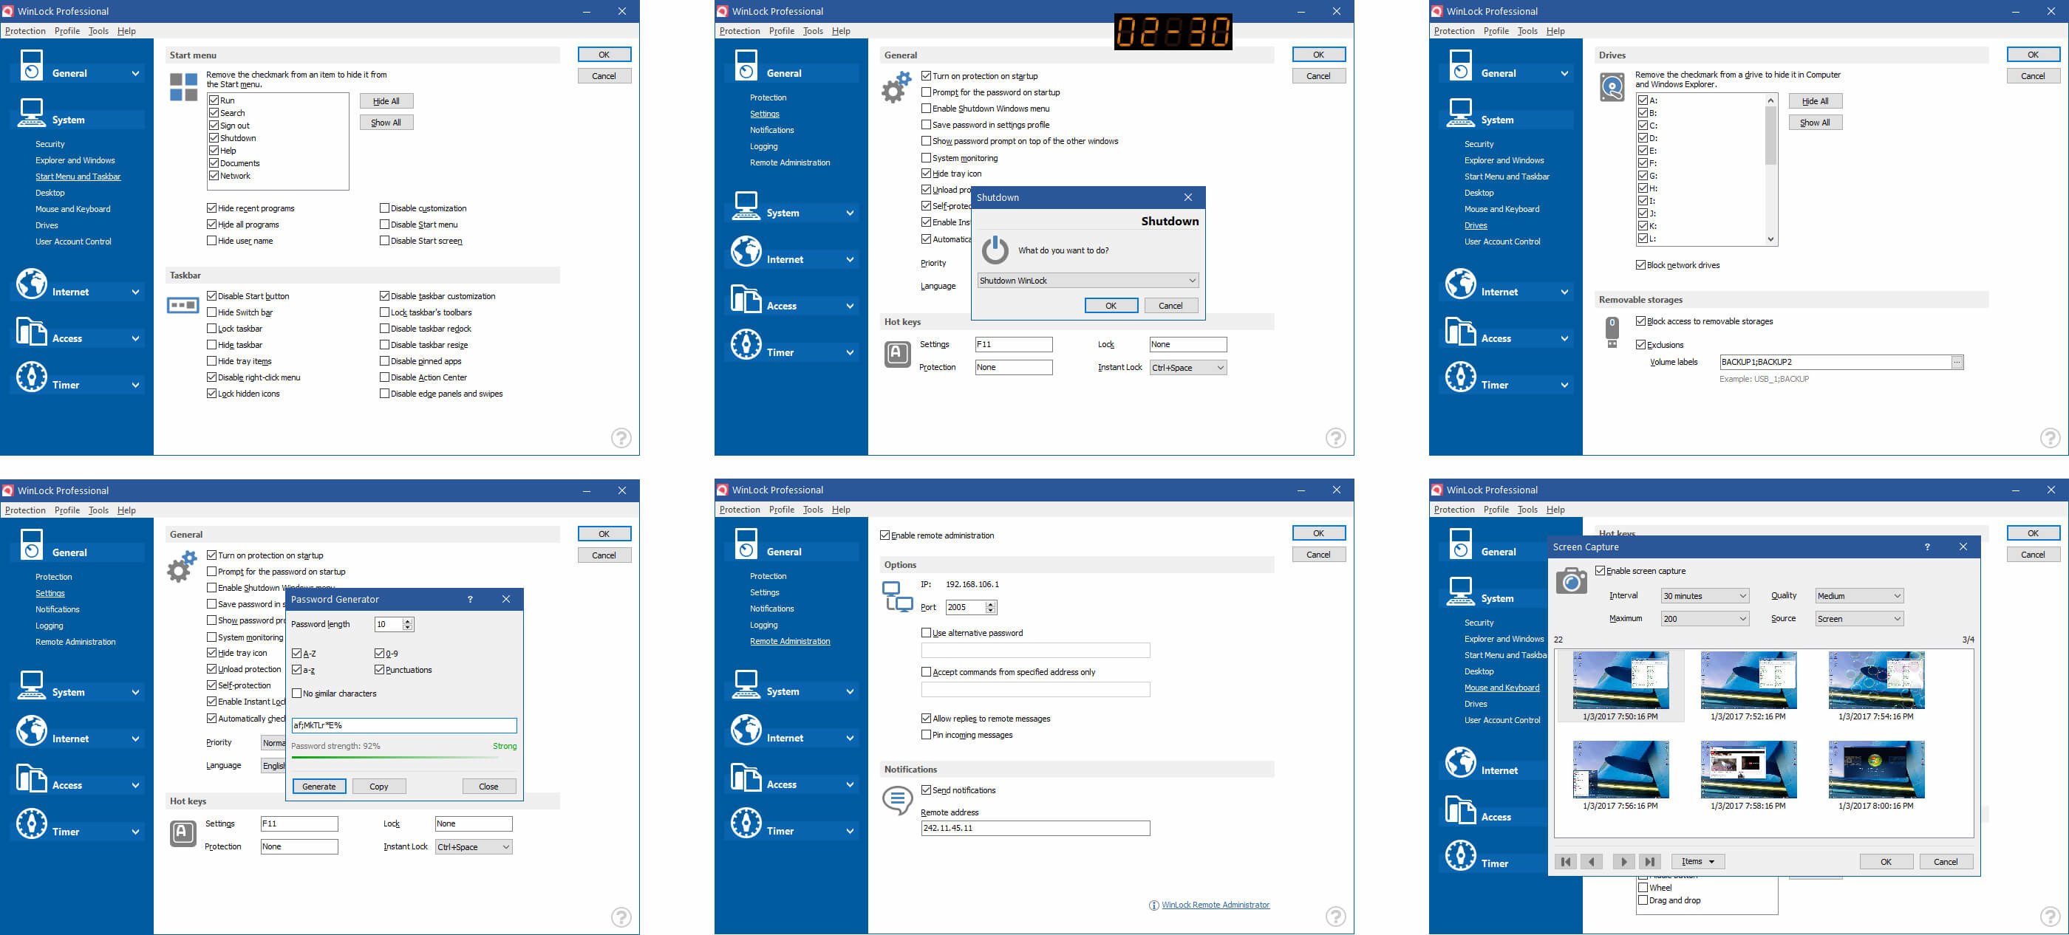This screenshot has width=2069, height=935.
Task: Open the Quality Medium dropdown
Action: click(x=1858, y=595)
